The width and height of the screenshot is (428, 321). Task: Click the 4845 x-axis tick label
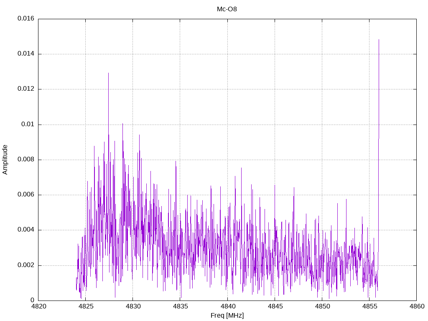[275, 306]
